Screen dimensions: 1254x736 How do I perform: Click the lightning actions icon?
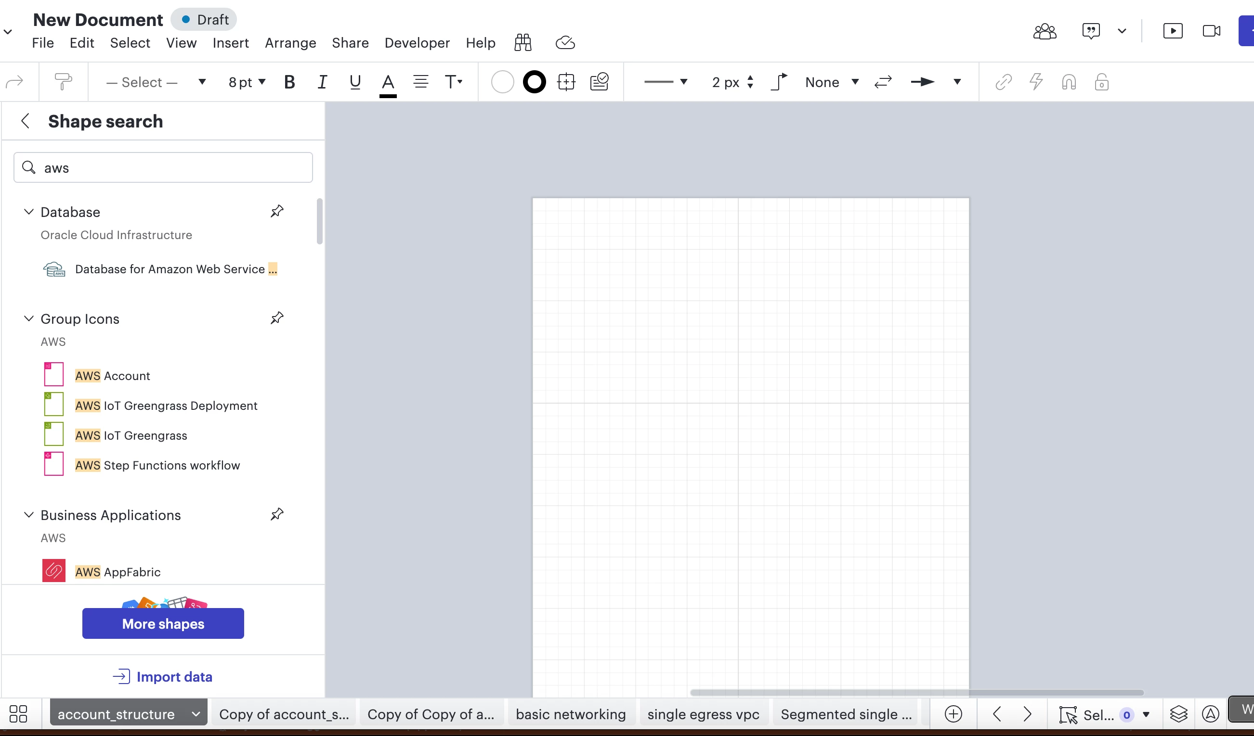[1036, 82]
